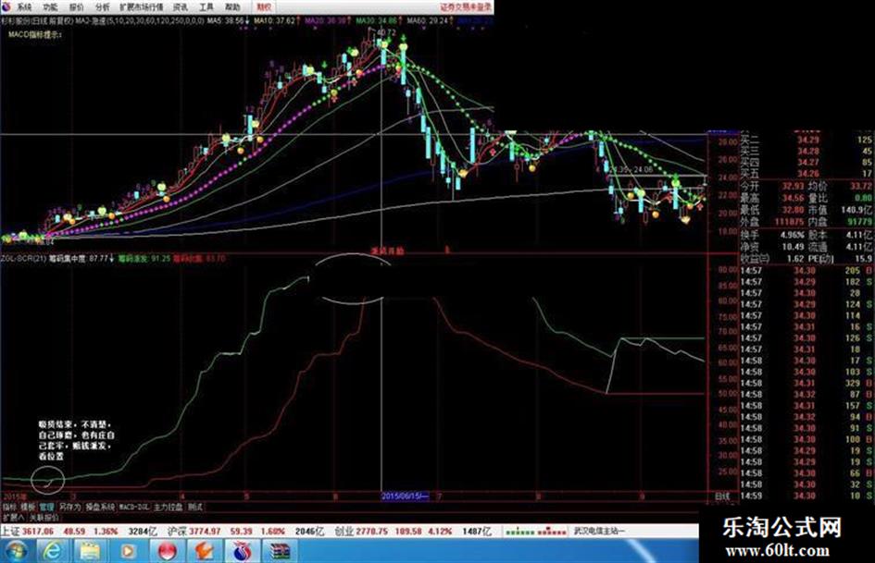The width and height of the screenshot is (875, 563).
Task: Select the 模板 tab below the chart
Action: (x=28, y=507)
